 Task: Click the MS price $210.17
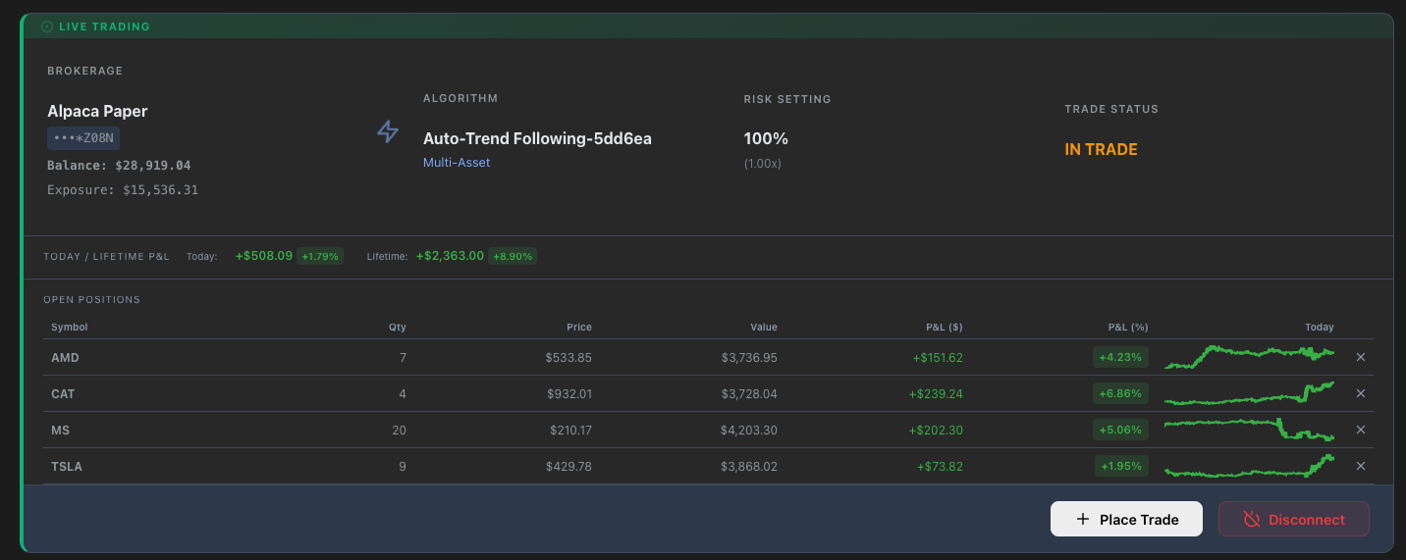(568, 431)
